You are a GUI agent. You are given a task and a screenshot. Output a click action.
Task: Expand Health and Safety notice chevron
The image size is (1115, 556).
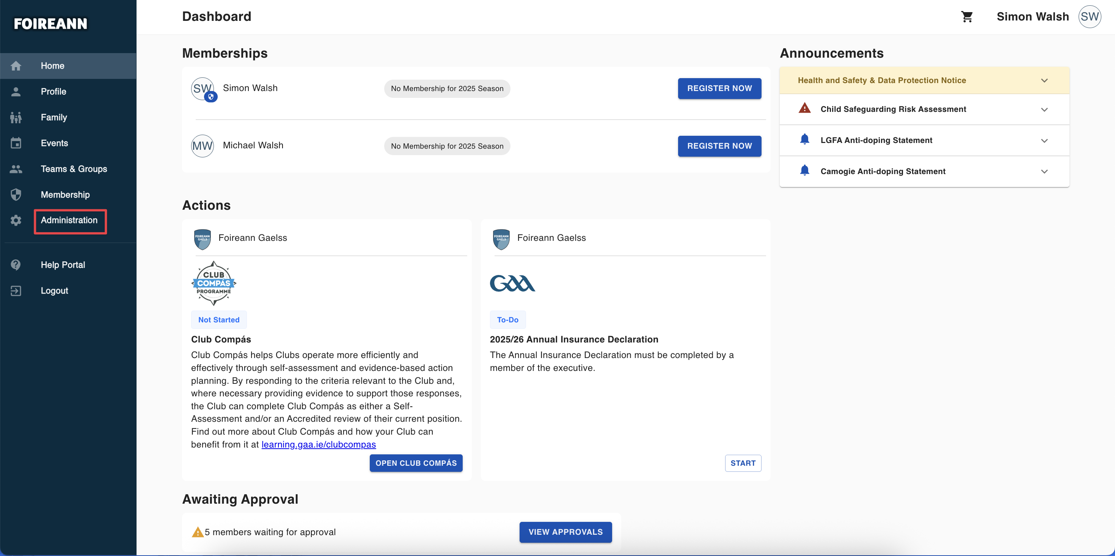click(x=1044, y=80)
